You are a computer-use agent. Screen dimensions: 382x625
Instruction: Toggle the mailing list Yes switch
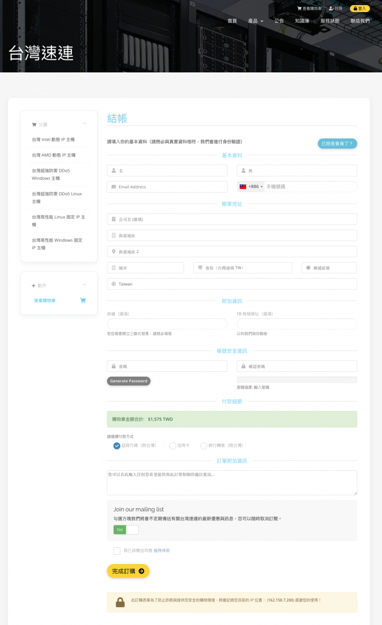pyautogui.click(x=126, y=530)
